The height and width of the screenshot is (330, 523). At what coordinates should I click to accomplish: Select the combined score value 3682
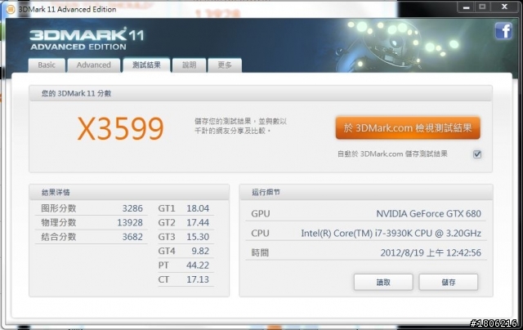click(132, 237)
